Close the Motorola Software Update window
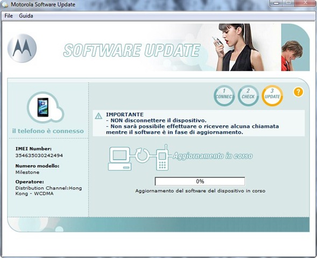Viewport: 317px width, 258px height. tap(305, 3)
